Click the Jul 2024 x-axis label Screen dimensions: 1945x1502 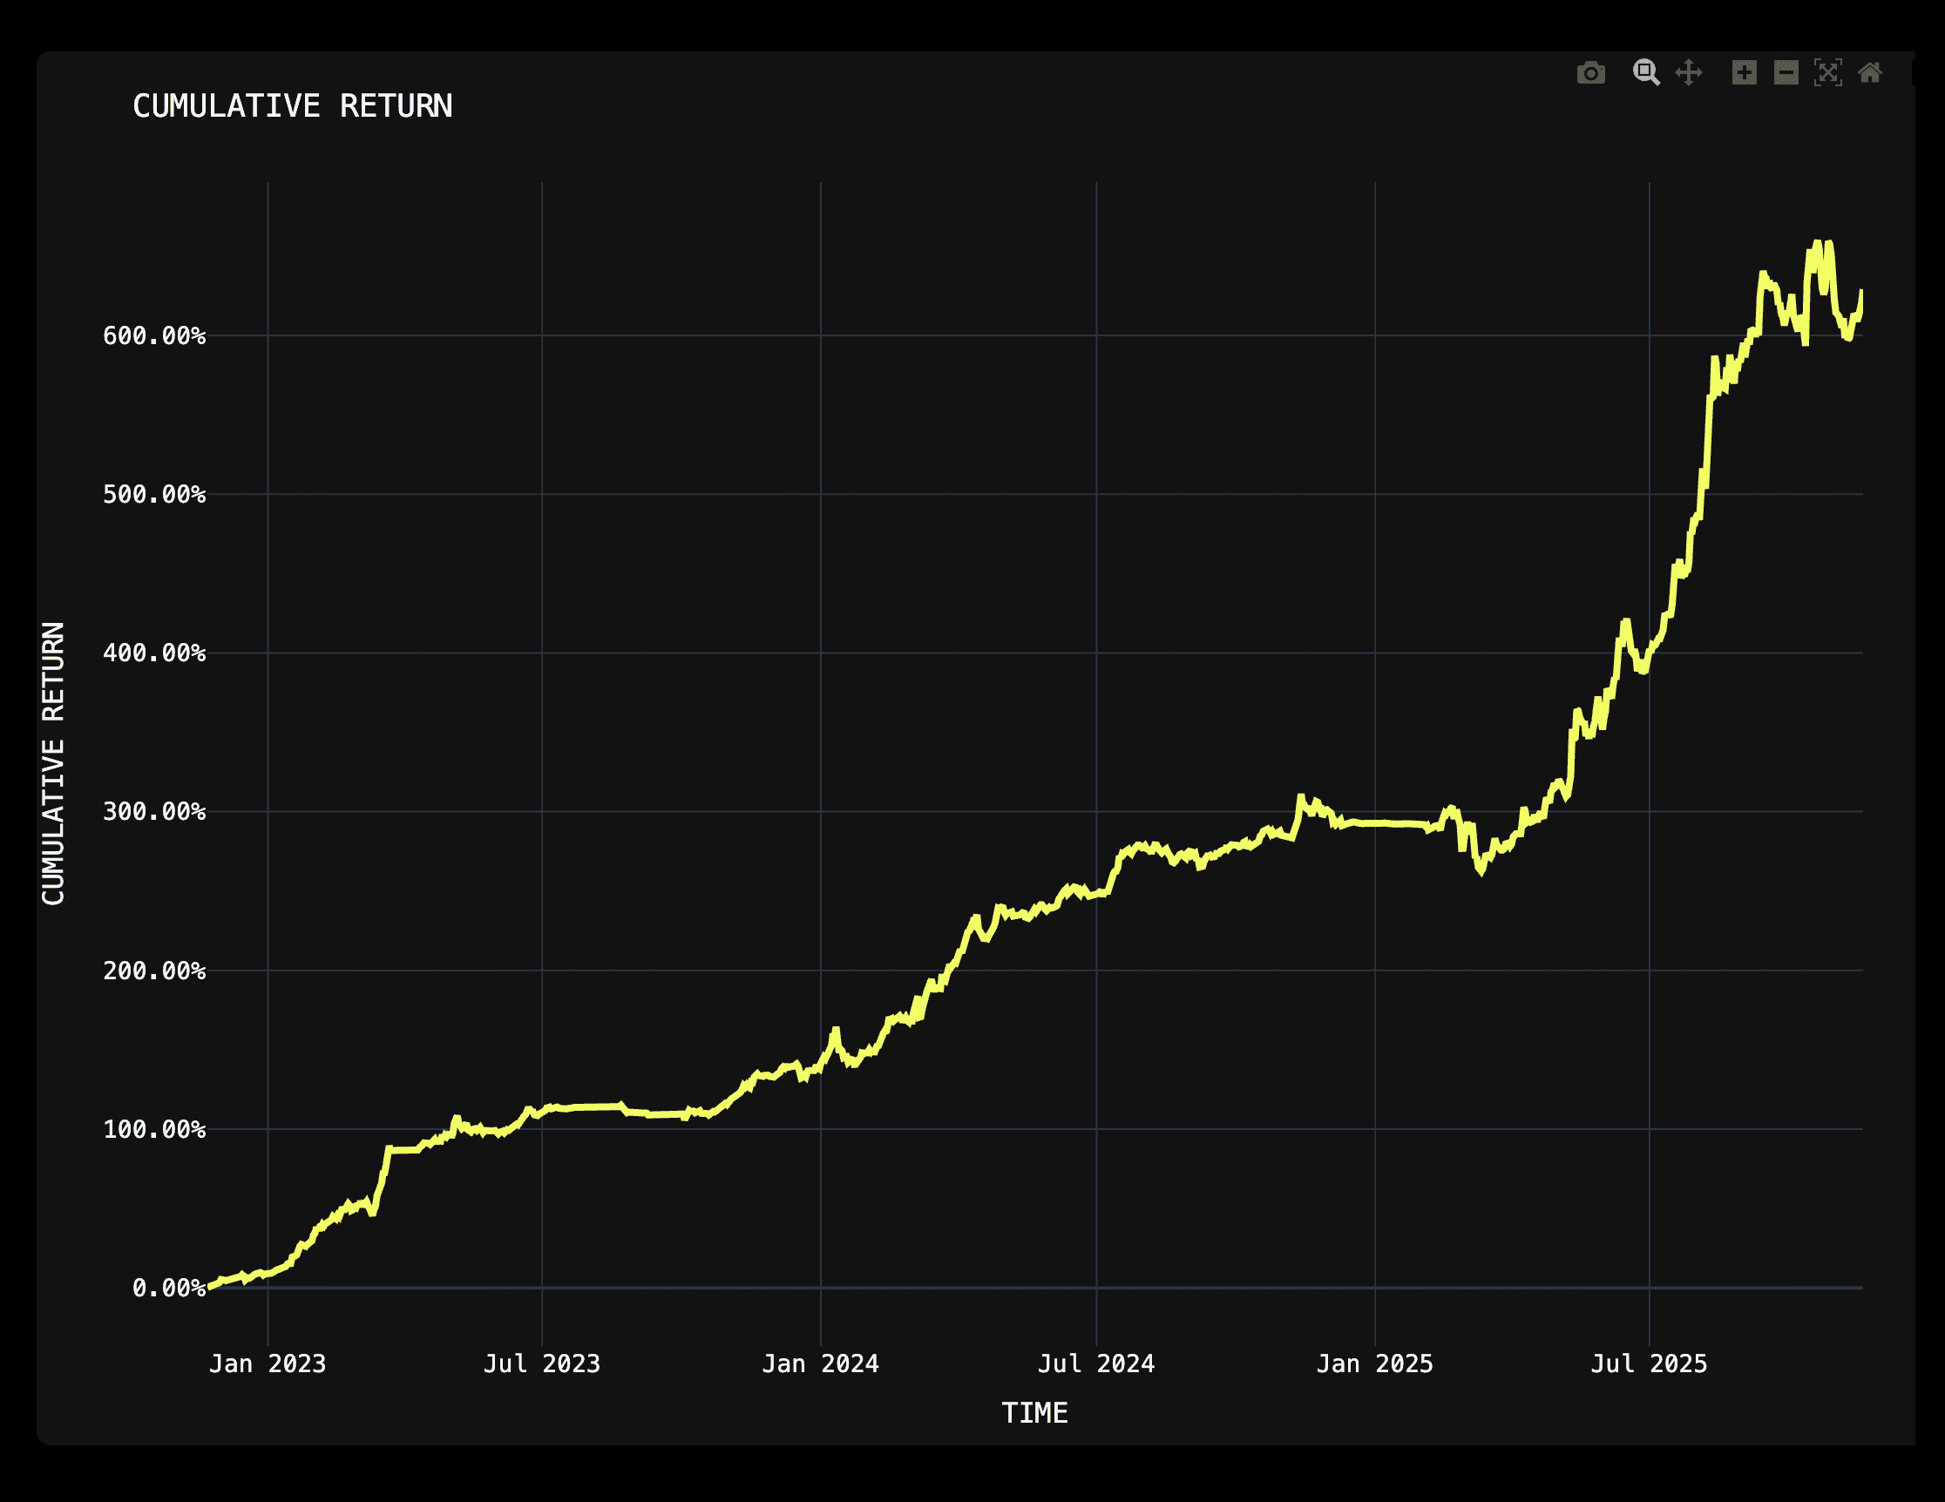(x=1095, y=1364)
